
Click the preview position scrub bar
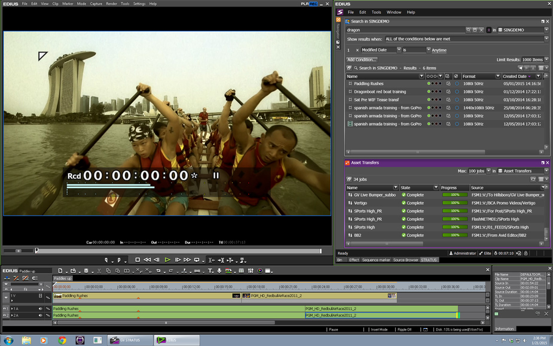[x=179, y=251]
